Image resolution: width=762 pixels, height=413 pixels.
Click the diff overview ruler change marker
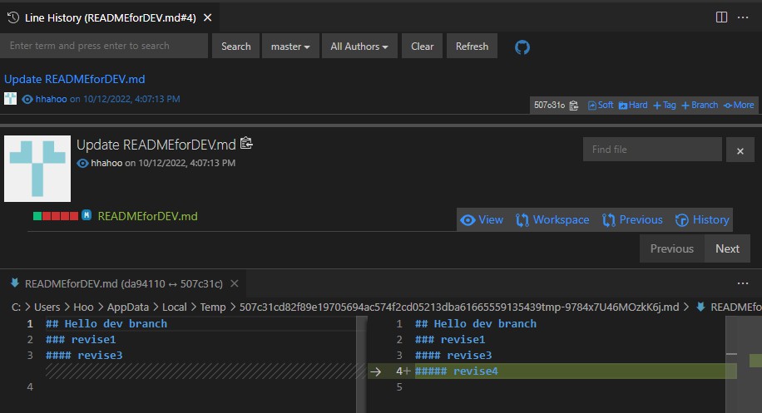click(755, 361)
